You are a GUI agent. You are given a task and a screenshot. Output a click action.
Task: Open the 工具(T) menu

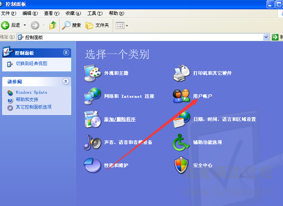95,13
